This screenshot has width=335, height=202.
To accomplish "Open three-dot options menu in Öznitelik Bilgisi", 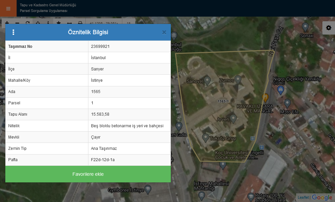I will pos(13,32).
